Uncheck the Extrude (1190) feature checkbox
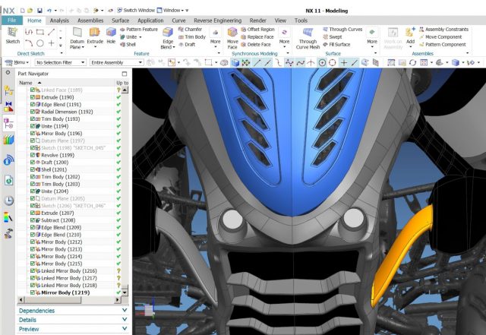 point(33,97)
